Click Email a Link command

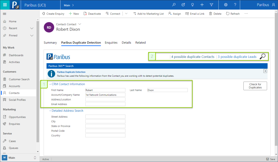coord(195,14)
